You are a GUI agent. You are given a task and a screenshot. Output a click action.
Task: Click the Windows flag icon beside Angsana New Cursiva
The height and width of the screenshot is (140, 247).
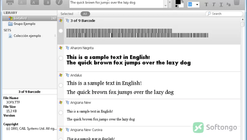click(x=61, y=130)
